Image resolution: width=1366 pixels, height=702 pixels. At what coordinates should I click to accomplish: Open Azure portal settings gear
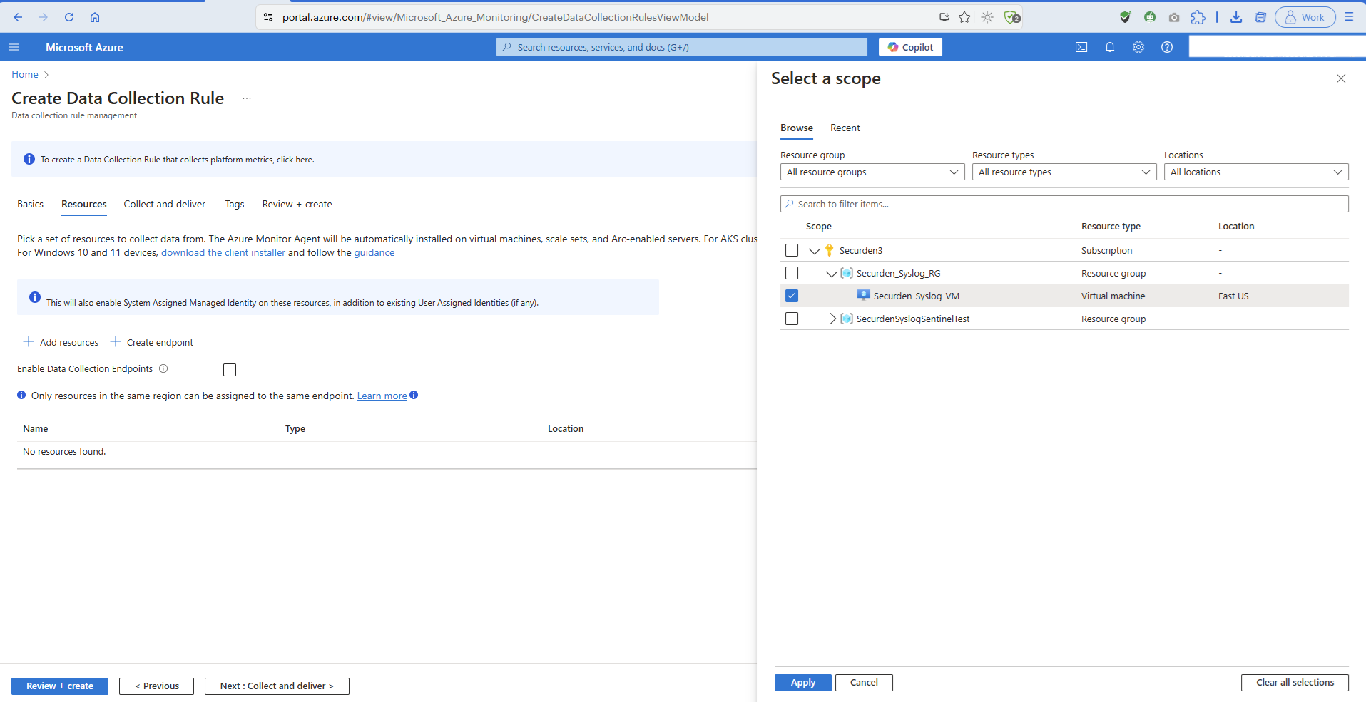(1138, 47)
